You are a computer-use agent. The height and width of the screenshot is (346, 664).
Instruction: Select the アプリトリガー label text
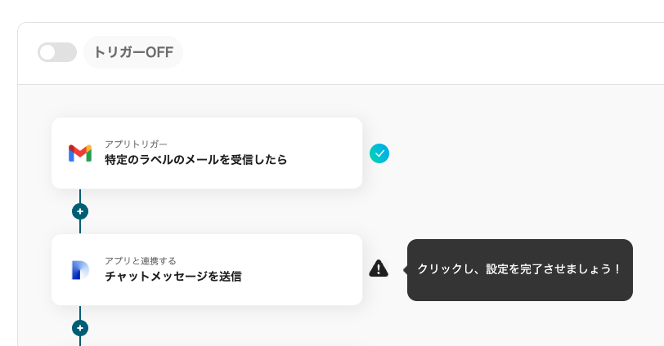(136, 144)
